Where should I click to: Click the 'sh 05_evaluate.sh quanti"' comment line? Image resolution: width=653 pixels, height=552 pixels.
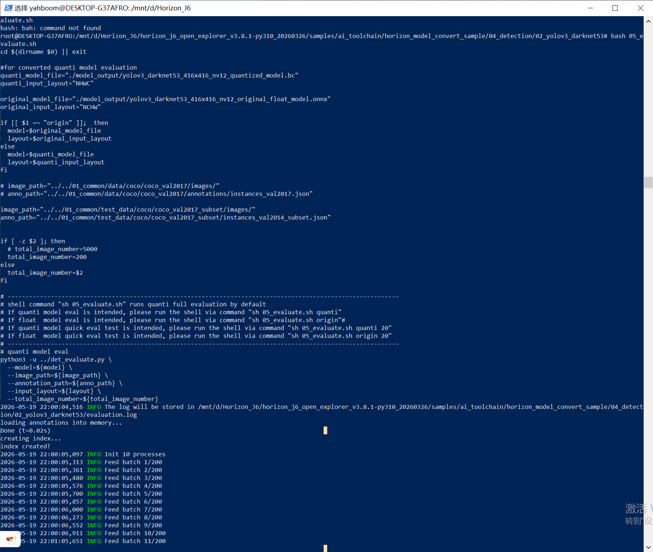(171, 312)
